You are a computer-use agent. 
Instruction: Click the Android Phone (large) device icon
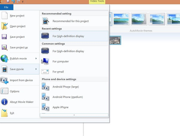46,87
